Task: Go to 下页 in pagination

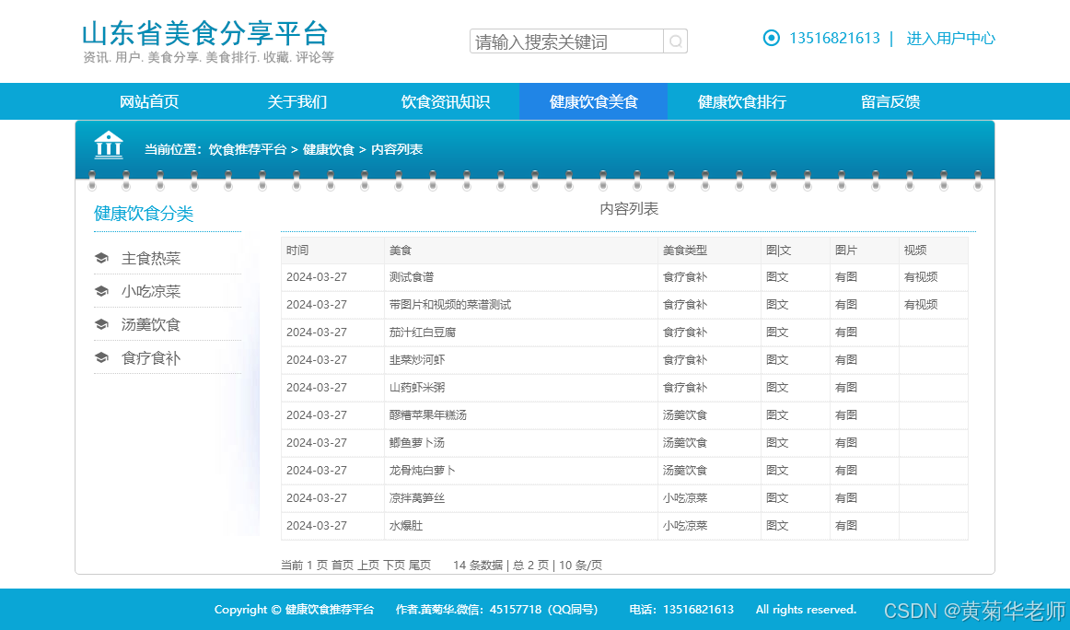Action: coord(394,566)
